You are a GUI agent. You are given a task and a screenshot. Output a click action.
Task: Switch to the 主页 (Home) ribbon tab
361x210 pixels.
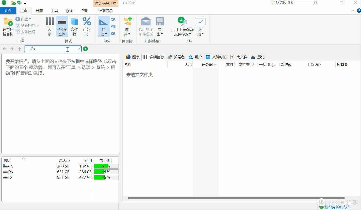[x=24, y=11]
